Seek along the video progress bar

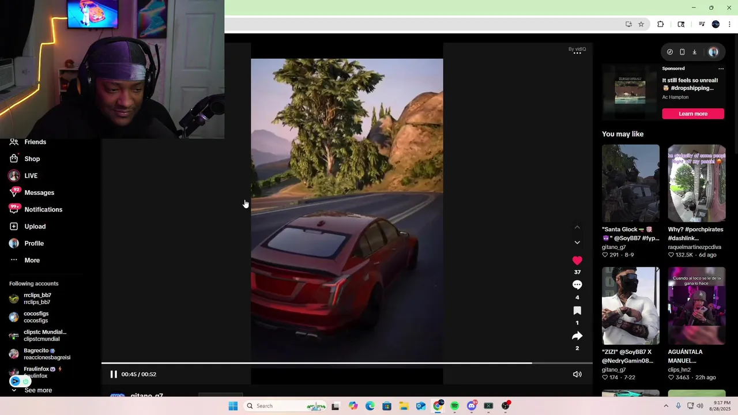click(x=347, y=363)
